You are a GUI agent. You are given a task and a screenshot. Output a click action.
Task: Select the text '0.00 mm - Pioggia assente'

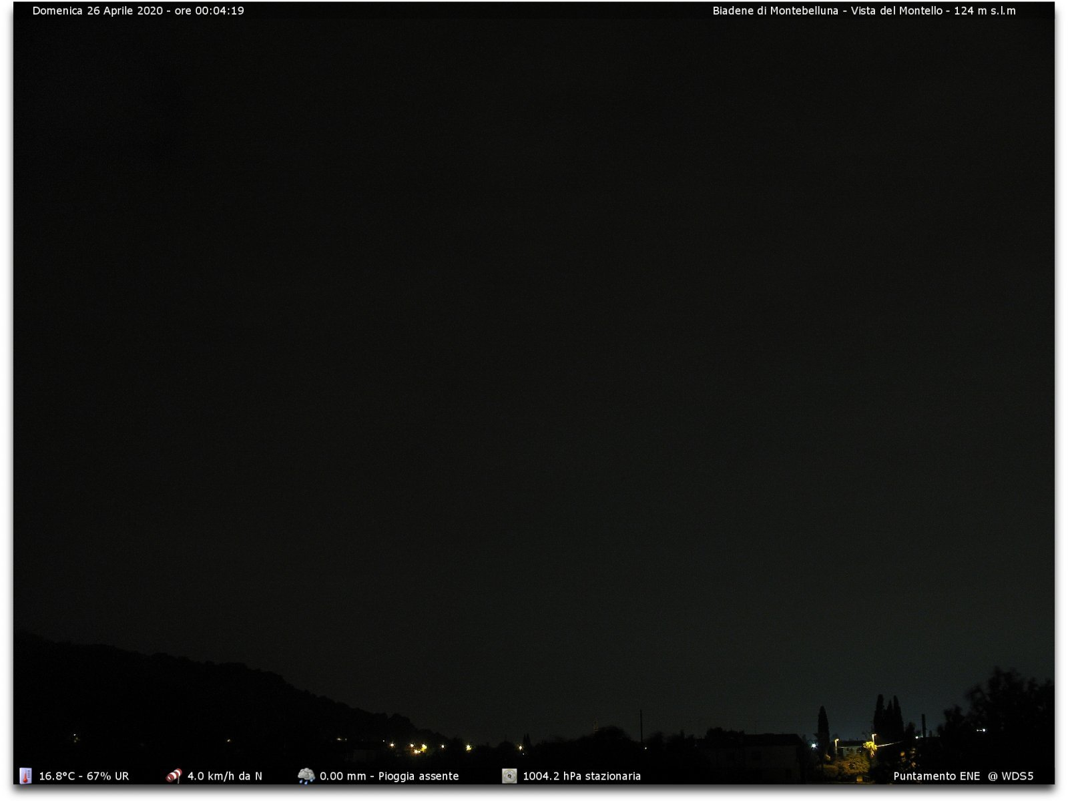tap(389, 776)
